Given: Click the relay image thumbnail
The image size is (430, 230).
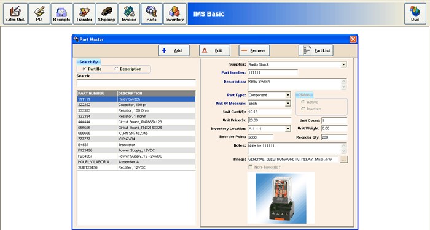Looking at the screenshot, I should (281, 198).
